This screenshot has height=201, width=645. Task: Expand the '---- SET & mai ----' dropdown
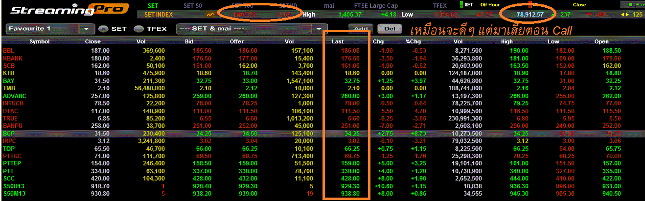pos(319,29)
